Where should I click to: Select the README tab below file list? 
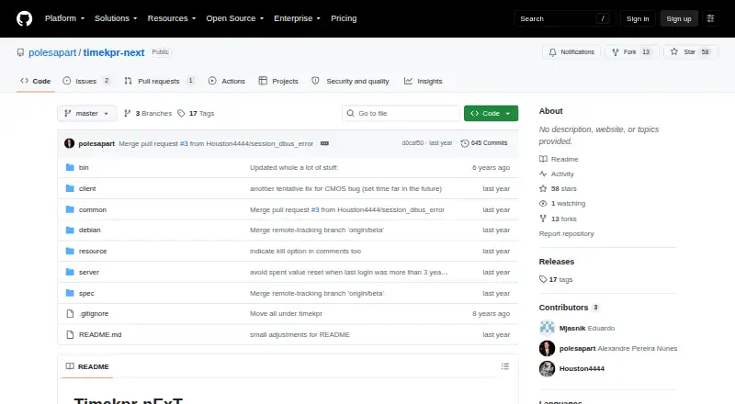tap(87, 366)
